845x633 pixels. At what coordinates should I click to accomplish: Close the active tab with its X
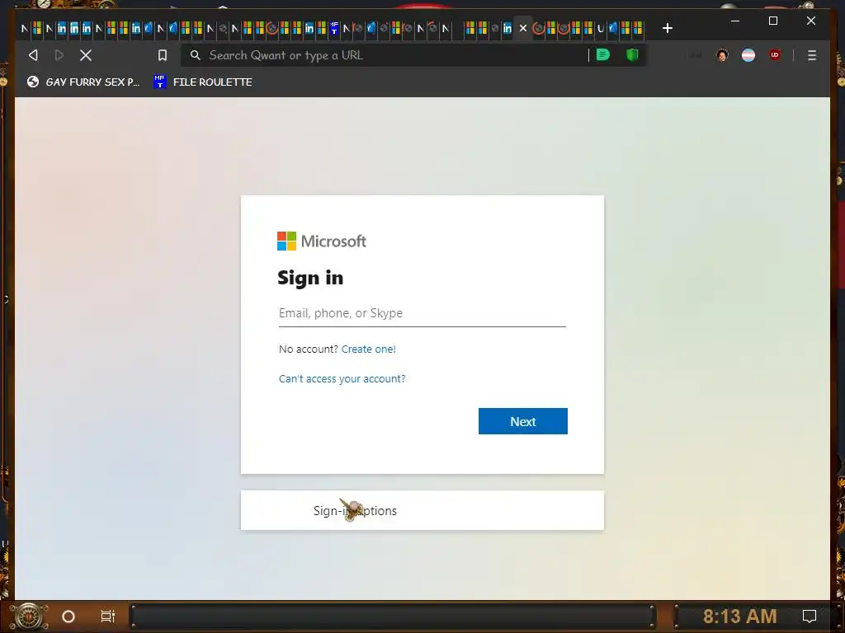(x=522, y=28)
